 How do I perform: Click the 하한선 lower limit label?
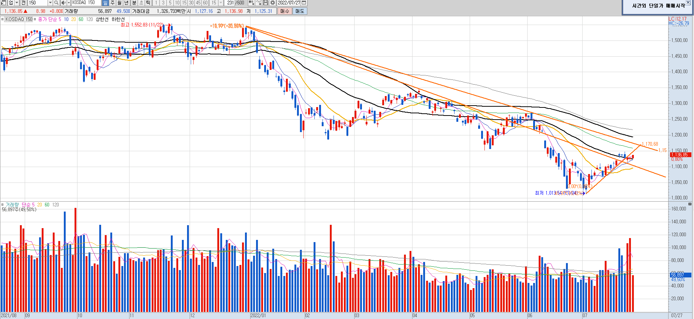click(x=118, y=19)
